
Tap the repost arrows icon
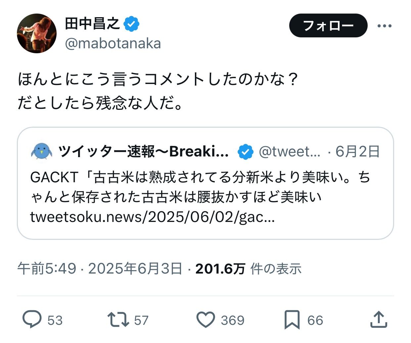click(118, 320)
